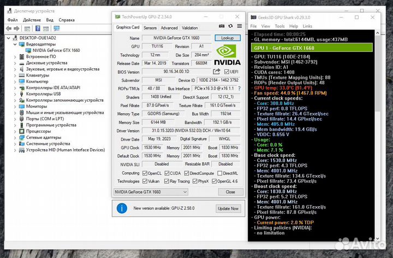This screenshot has width=393, height=258.
Task: Toggle the DirectML checkbox
Action: click(220, 173)
